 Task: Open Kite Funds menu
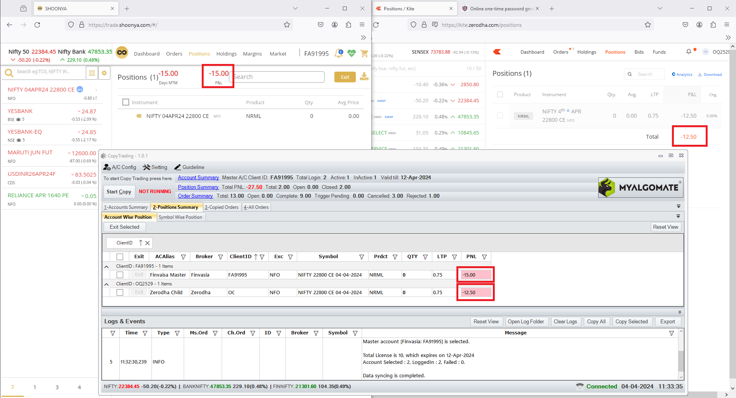coord(659,52)
